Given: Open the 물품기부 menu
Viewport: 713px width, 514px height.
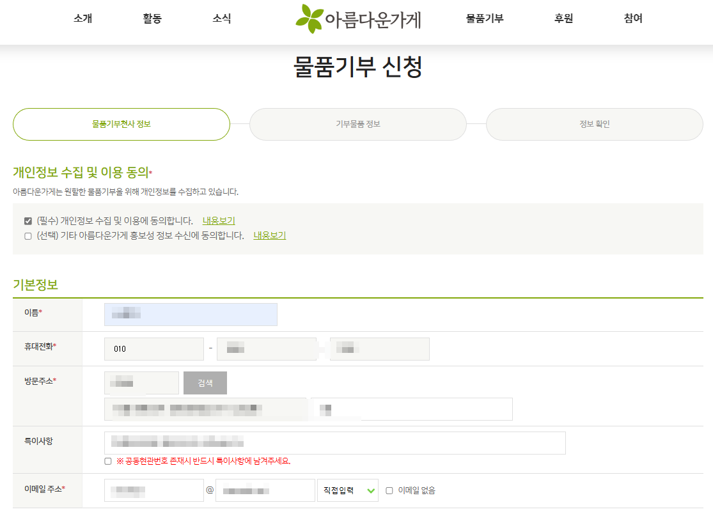Looking at the screenshot, I should pyautogui.click(x=485, y=19).
